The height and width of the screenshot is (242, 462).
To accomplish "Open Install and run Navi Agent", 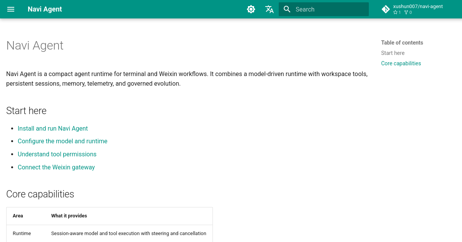I will click(53, 128).
